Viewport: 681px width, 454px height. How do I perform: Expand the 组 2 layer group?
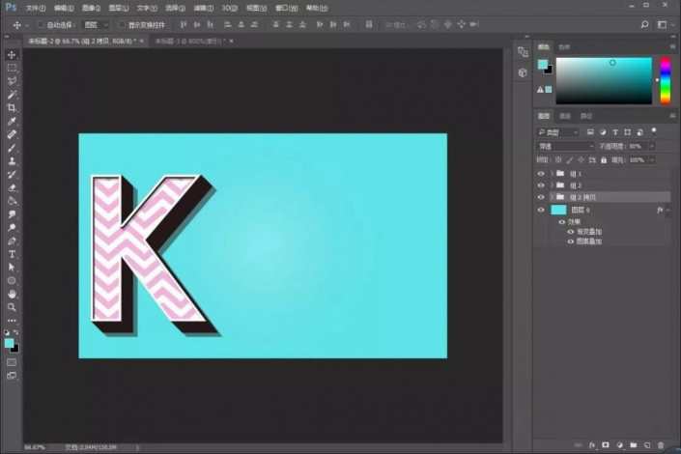click(552, 185)
